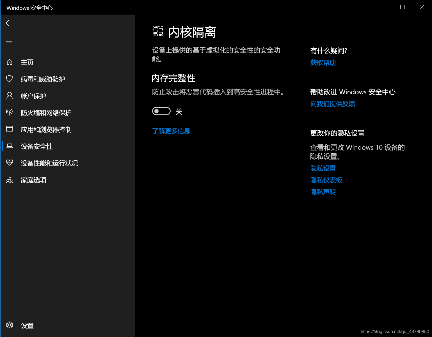Select 设备安全性 in the sidebar

[68, 146]
